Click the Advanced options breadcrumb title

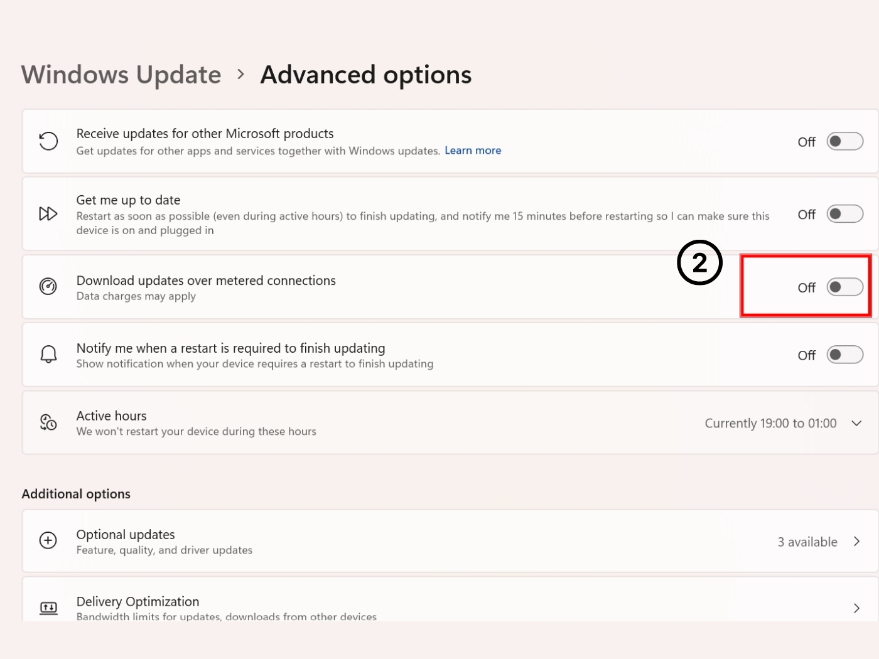[x=366, y=75]
